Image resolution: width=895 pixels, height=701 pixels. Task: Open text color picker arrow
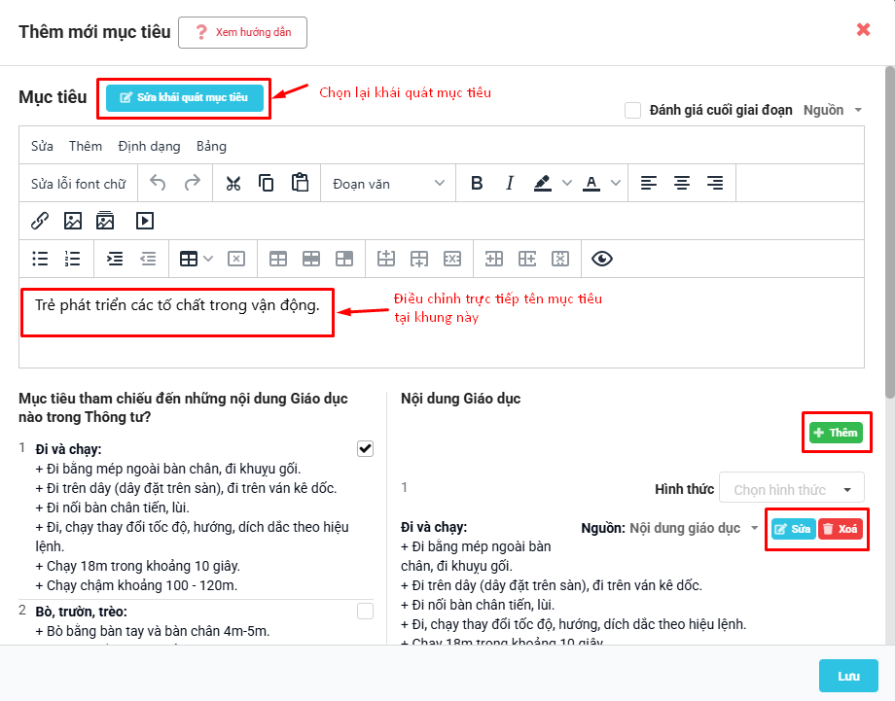[x=616, y=184]
